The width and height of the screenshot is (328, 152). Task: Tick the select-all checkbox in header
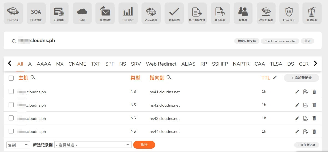[x=11, y=78]
